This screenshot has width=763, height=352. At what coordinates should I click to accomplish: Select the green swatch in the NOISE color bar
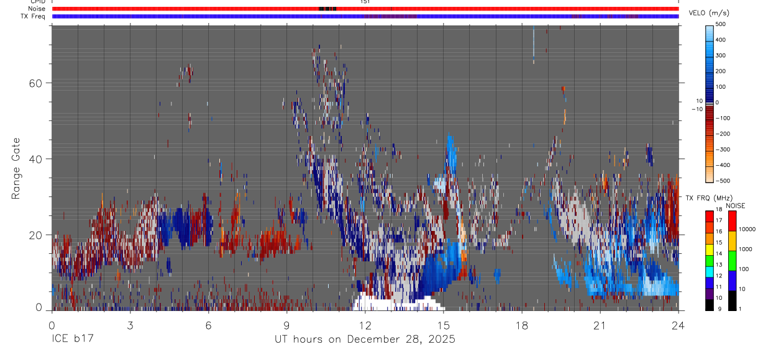point(733,261)
